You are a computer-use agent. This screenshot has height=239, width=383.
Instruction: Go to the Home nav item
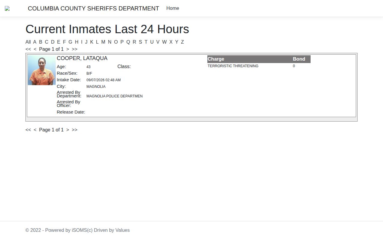(173, 8)
